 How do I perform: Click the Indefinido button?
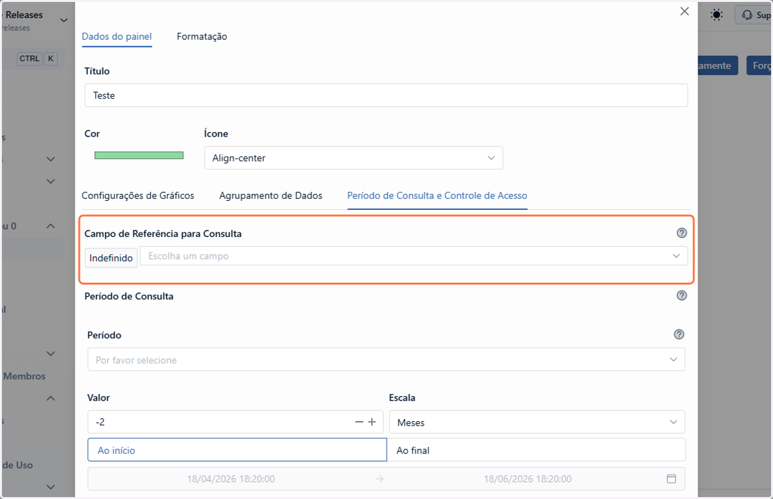(x=111, y=258)
